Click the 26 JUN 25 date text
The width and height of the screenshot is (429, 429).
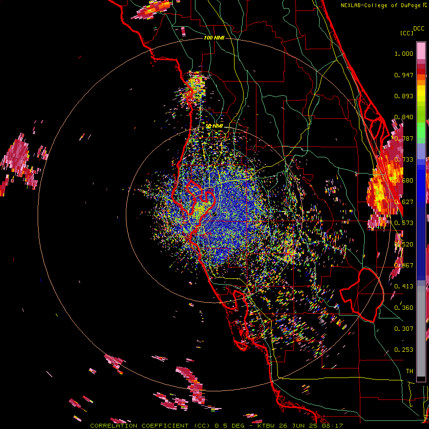tap(299, 426)
